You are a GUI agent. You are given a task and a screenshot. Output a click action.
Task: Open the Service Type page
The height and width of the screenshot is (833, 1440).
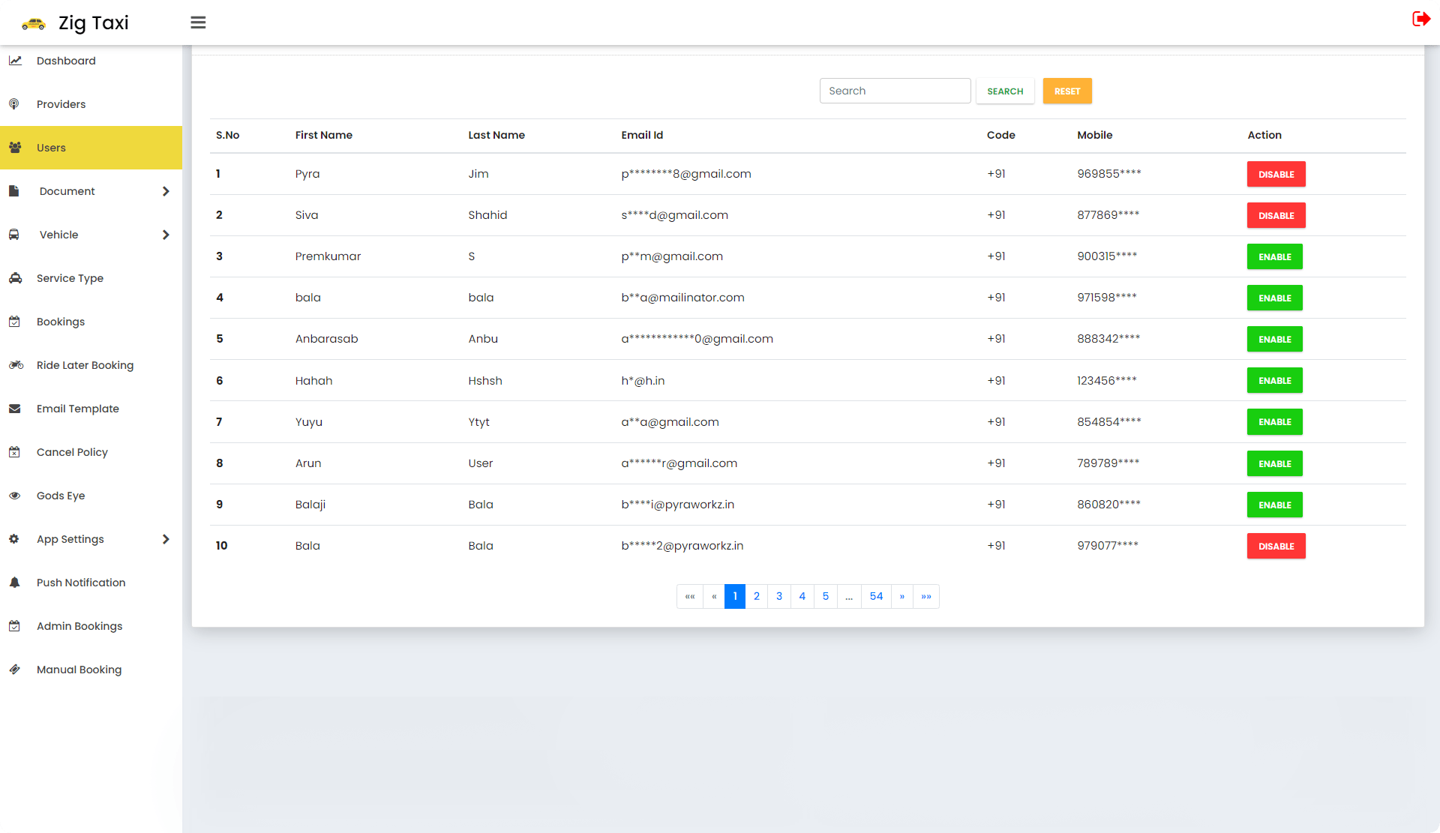point(91,278)
